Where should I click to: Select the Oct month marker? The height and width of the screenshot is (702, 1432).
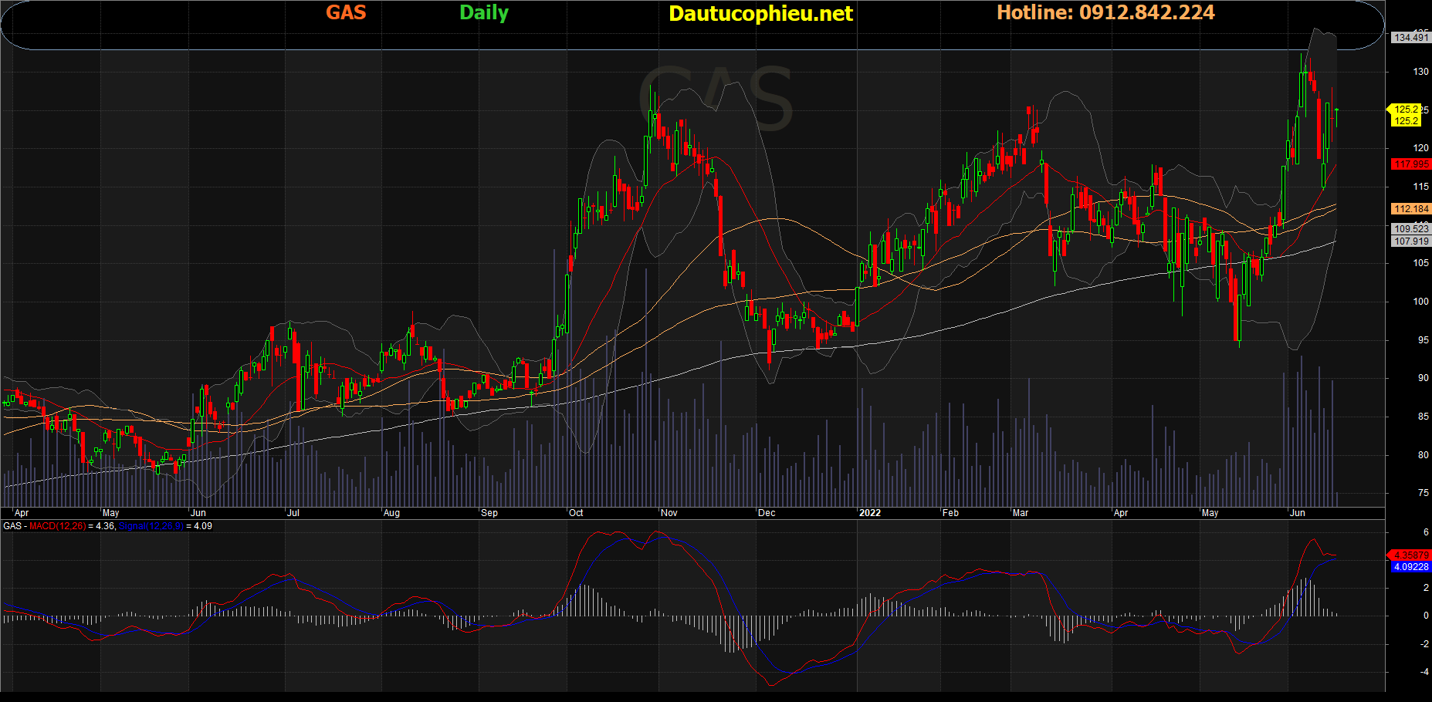576,513
